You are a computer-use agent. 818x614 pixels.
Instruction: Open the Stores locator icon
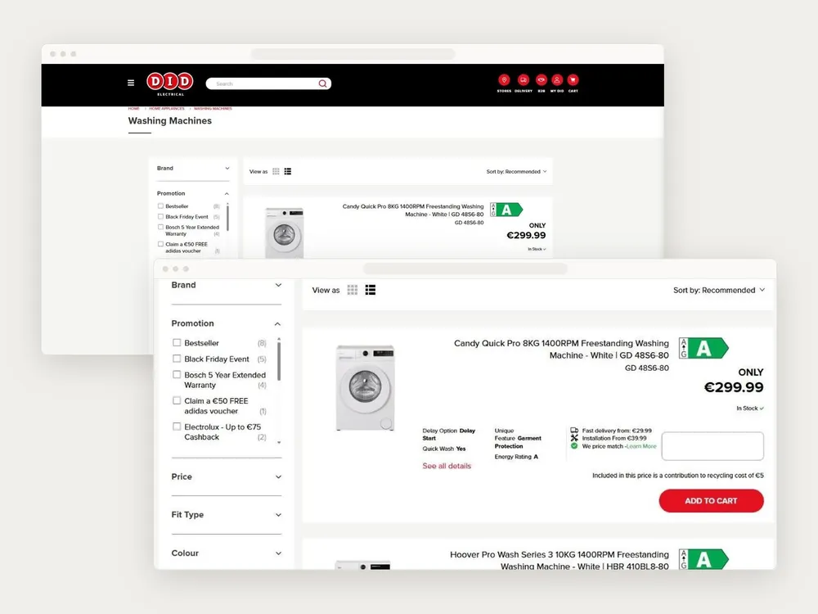(504, 80)
